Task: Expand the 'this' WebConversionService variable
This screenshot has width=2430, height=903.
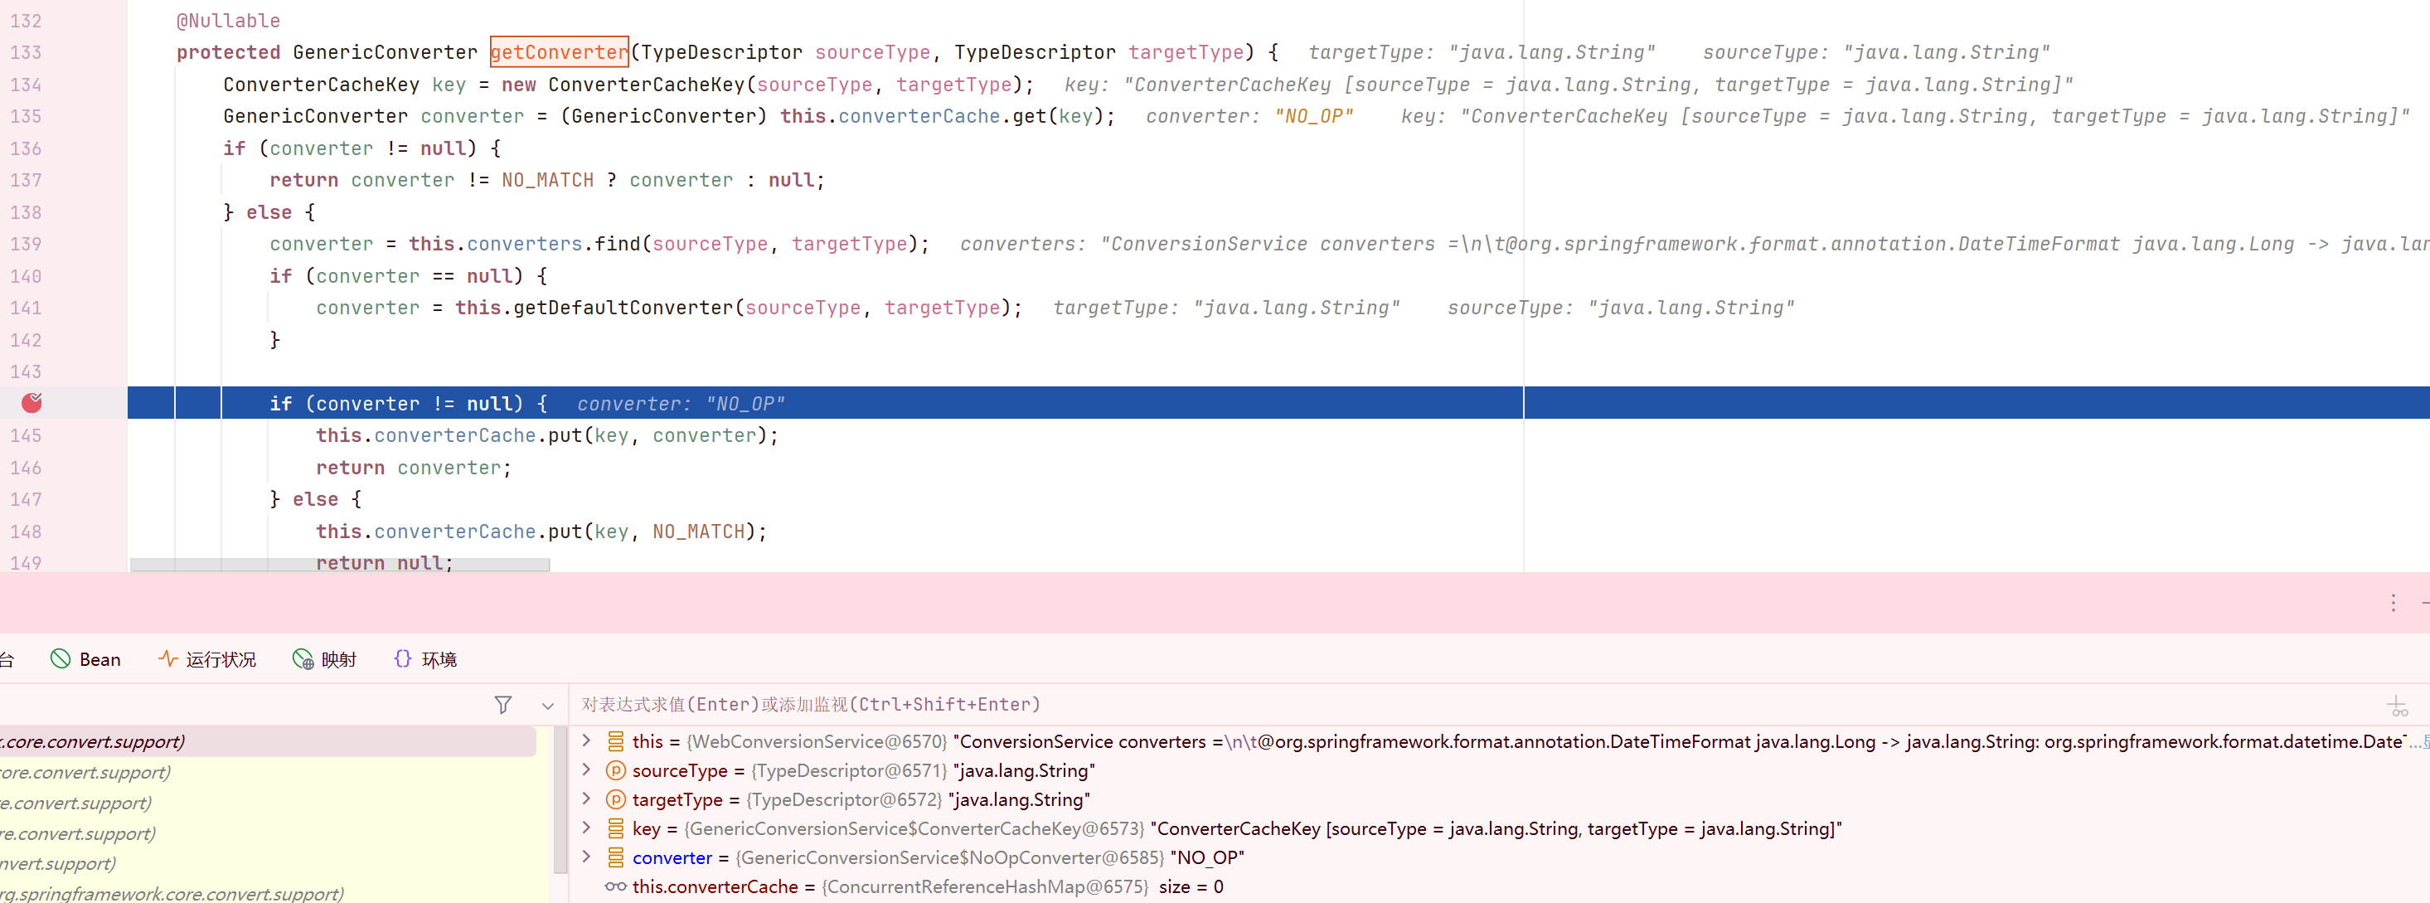Action: (587, 740)
